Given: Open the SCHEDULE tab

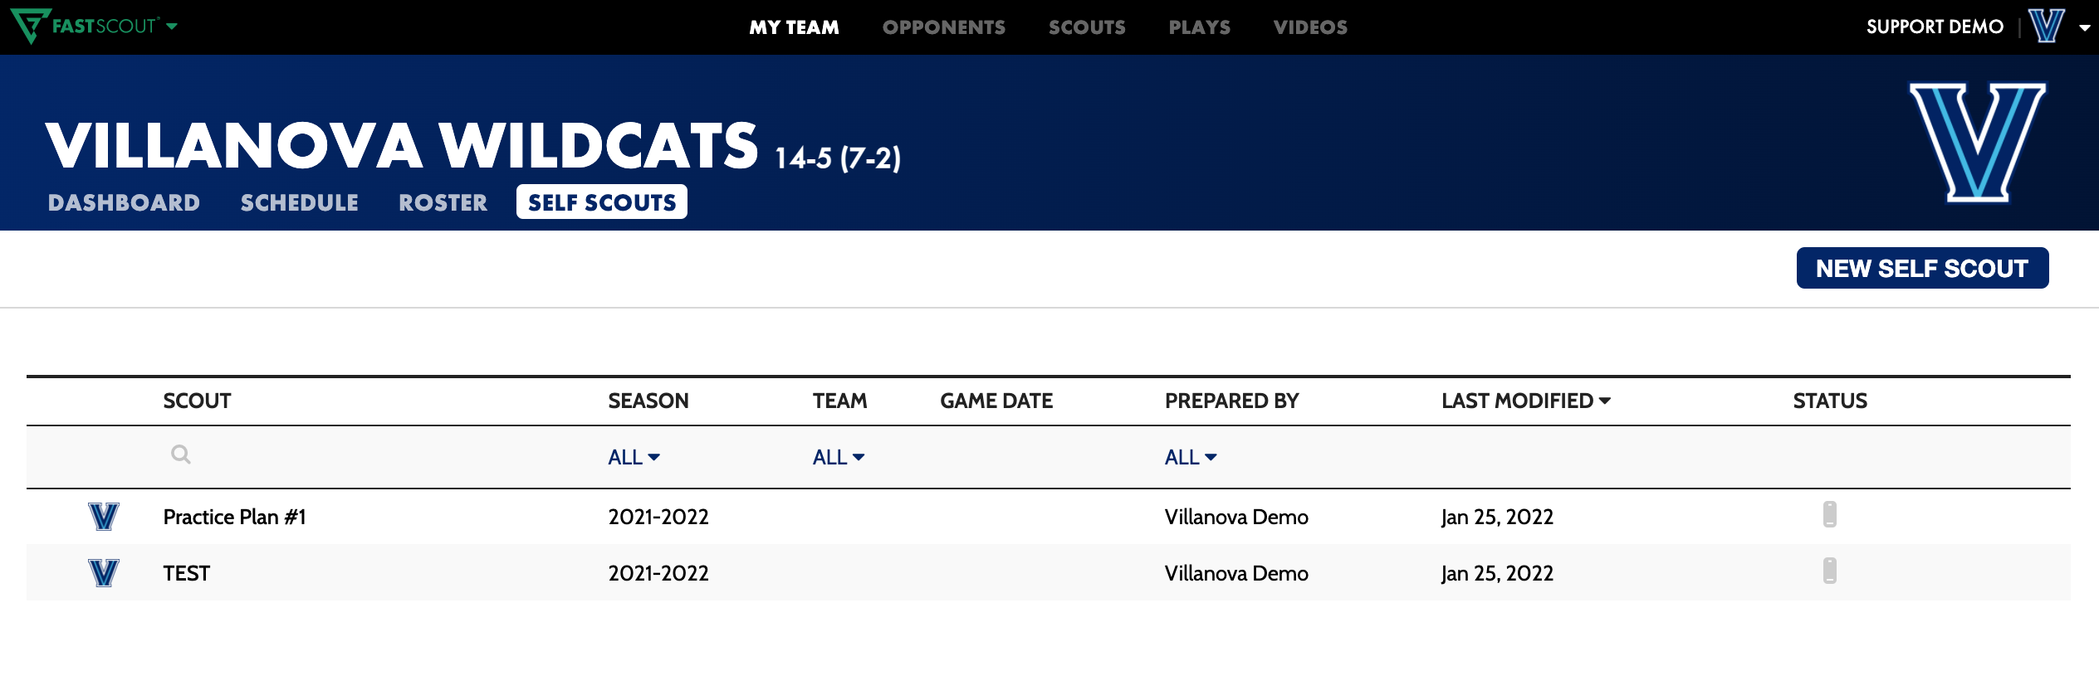Looking at the screenshot, I should [300, 202].
